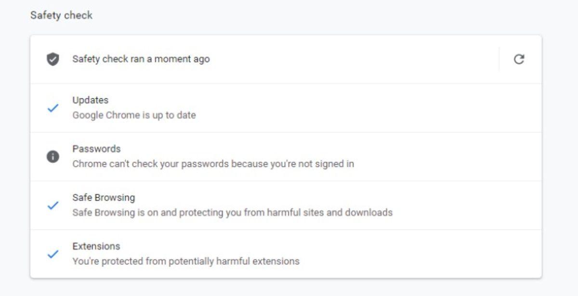Click the info icon beside Passwords
The width and height of the screenshot is (578, 296).
(53, 157)
